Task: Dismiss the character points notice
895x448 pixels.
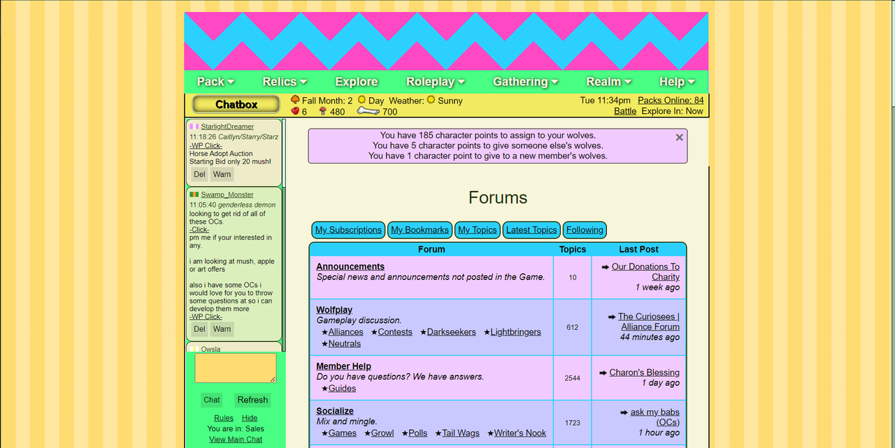Action: click(x=679, y=138)
